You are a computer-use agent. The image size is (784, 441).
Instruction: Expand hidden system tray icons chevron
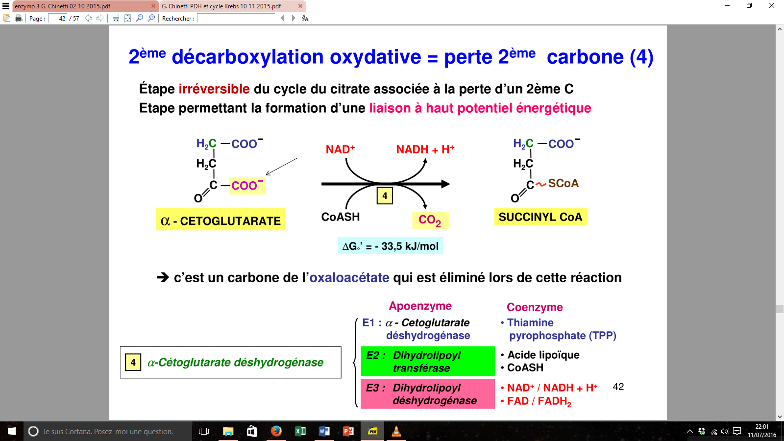(689, 431)
